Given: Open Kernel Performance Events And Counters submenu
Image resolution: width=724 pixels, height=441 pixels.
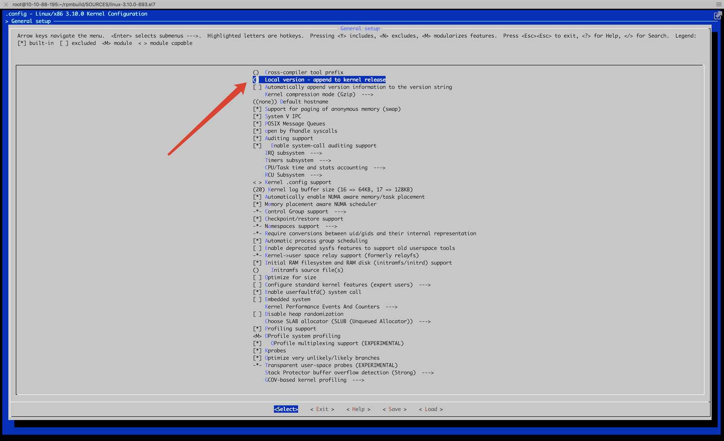Looking at the screenshot, I should 331,307.
